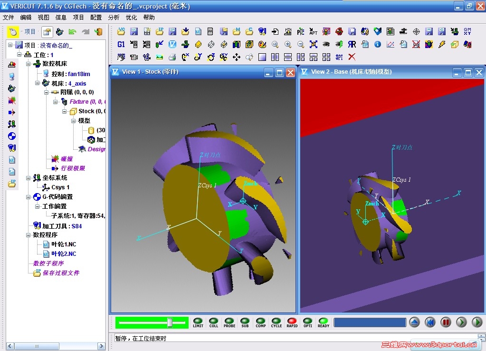Click the green animation speed slider handle
Screen dimensions: 486x351
pyautogui.click(x=170, y=322)
